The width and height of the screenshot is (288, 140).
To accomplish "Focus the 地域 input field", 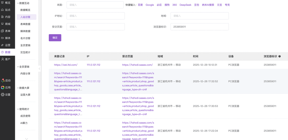I will (199, 16).
